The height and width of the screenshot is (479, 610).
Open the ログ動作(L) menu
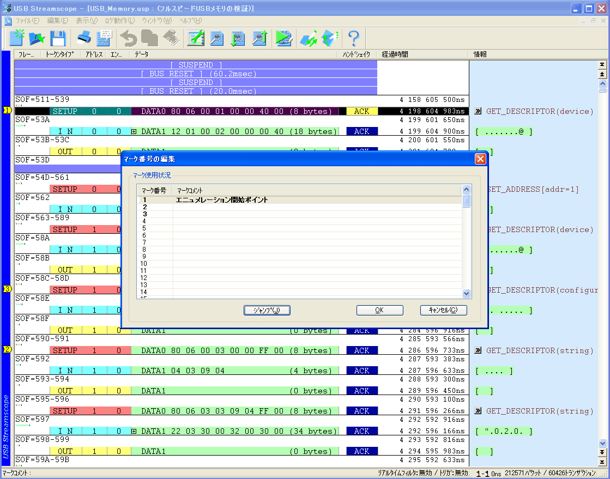pyautogui.click(x=120, y=21)
